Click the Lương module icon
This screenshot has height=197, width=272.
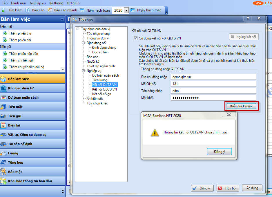(x=3, y=153)
